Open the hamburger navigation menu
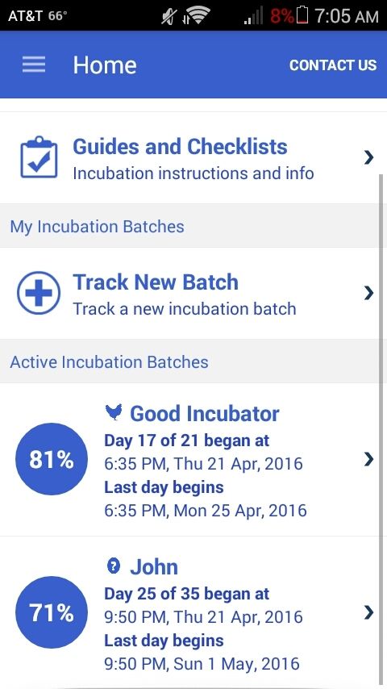Screen dimensions: 387x689 pos(34,65)
